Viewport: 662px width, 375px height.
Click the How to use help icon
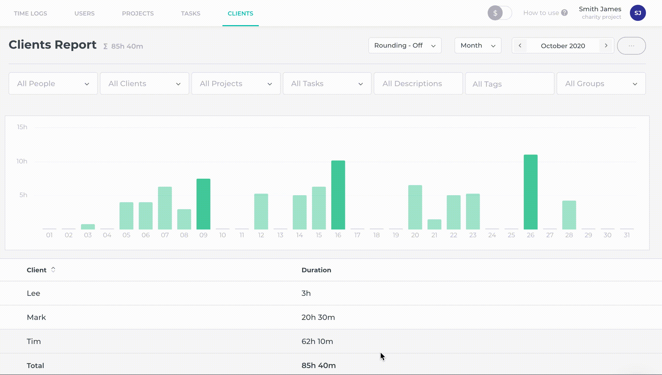[564, 13]
